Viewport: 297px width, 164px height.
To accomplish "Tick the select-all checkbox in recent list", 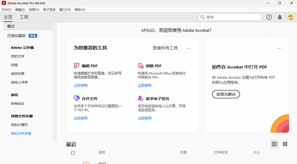I will click(x=73, y=153).
